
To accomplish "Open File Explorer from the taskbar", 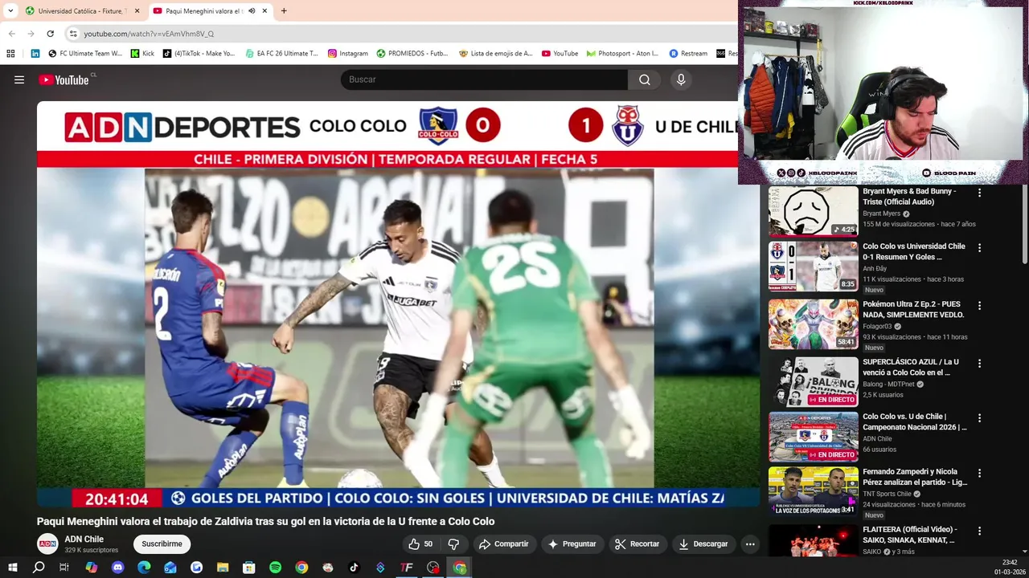I will tap(223, 568).
